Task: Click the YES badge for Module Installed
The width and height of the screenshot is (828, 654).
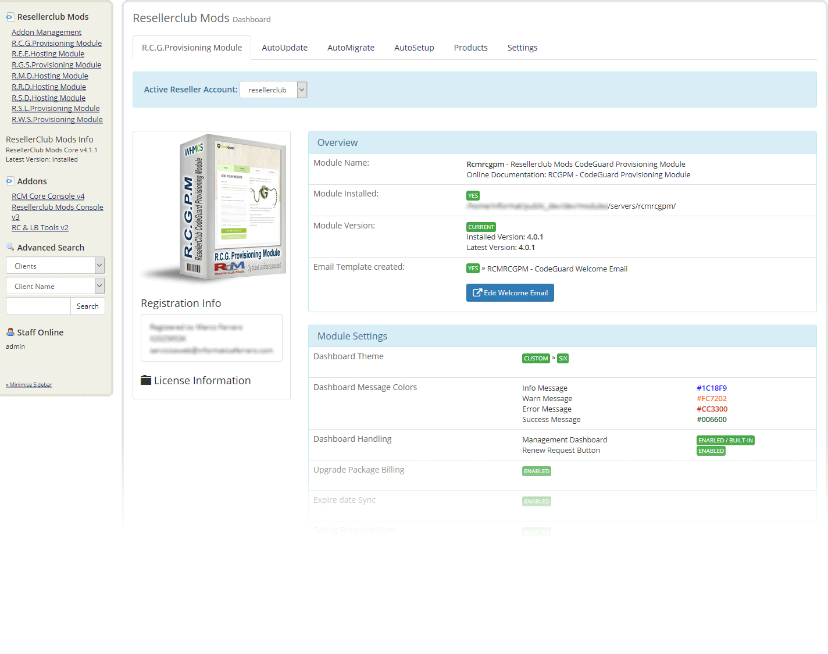Action: tap(473, 195)
